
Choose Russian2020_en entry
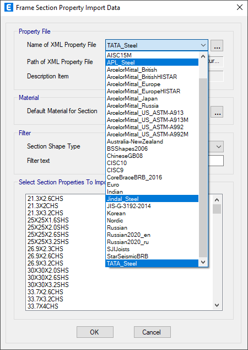pos(152,235)
